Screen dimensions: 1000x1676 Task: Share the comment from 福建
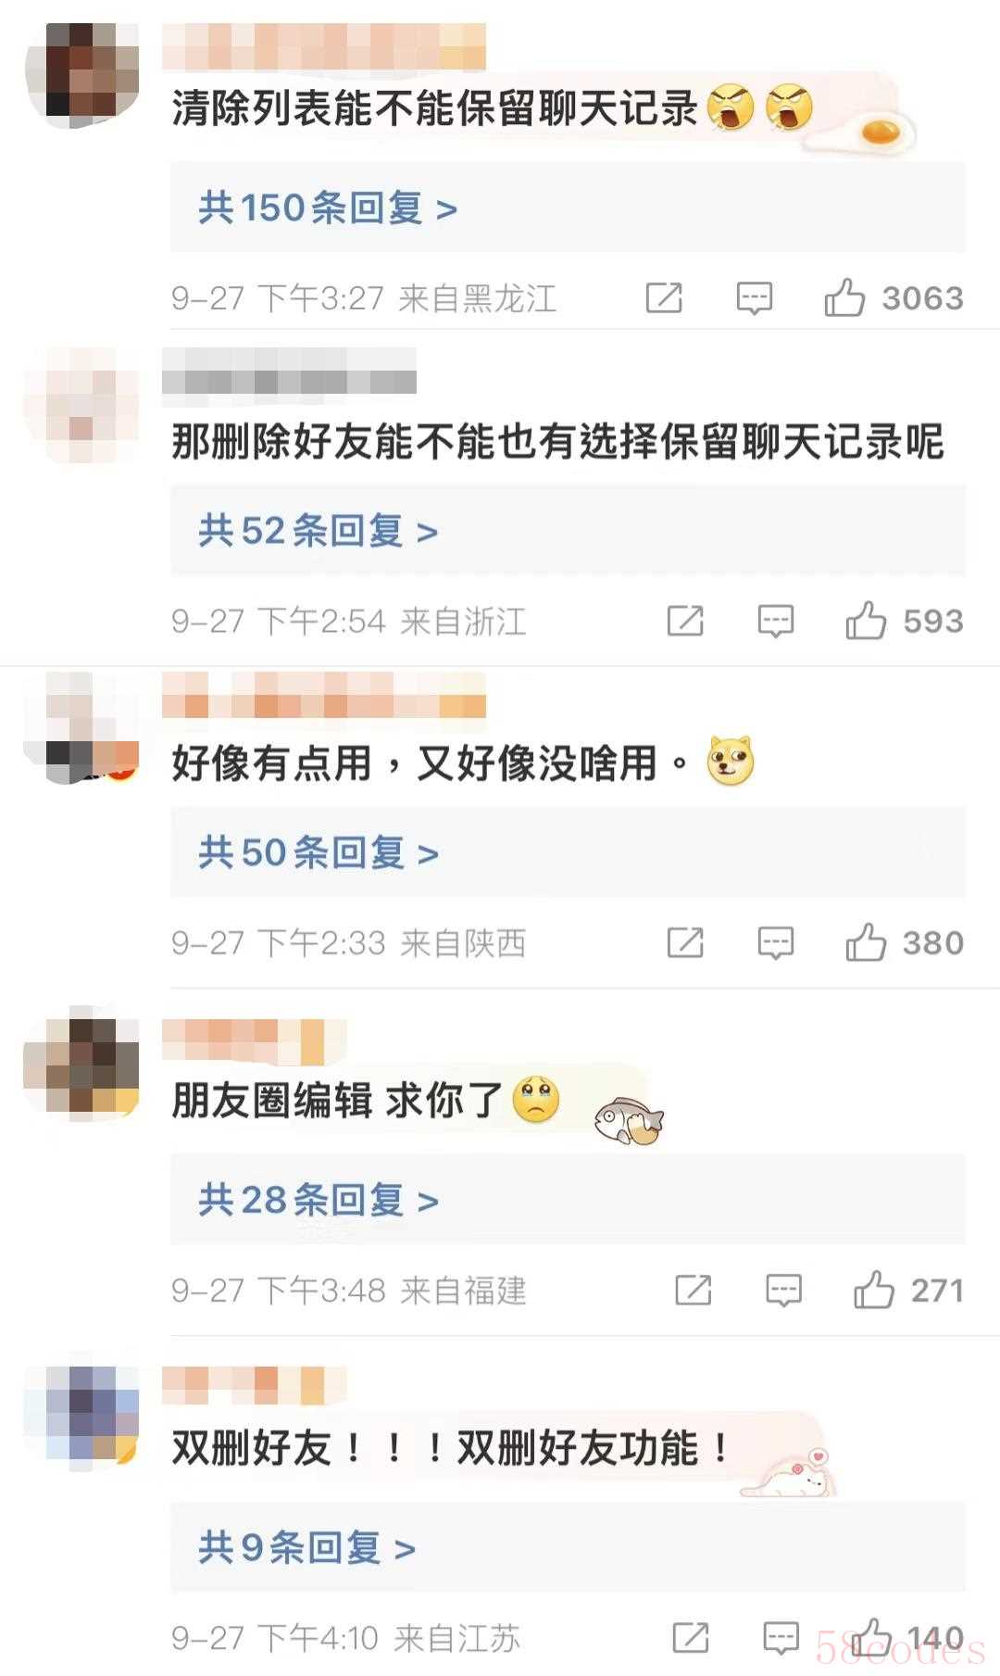pyautogui.click(x=693, y=1290)
